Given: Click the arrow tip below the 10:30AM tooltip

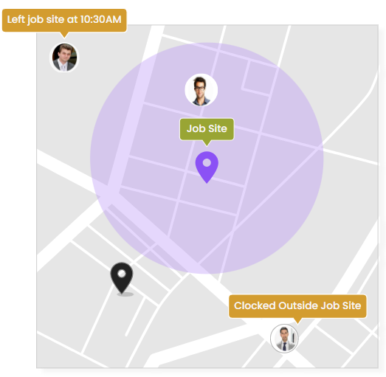Looking at the screenshot, I should [64, 35].
